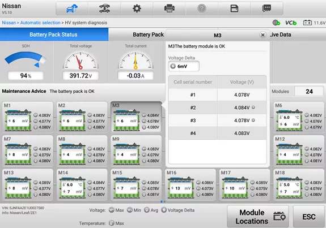
Task: Select cell #3 row in M3 table
Action: 217,121
